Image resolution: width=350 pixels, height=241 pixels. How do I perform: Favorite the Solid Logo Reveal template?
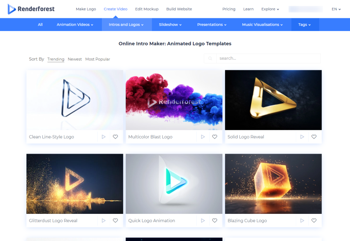[314, 137]
